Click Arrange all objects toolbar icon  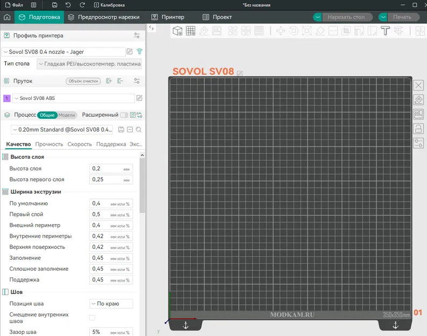pyautogui.click(x=217, y=31)
